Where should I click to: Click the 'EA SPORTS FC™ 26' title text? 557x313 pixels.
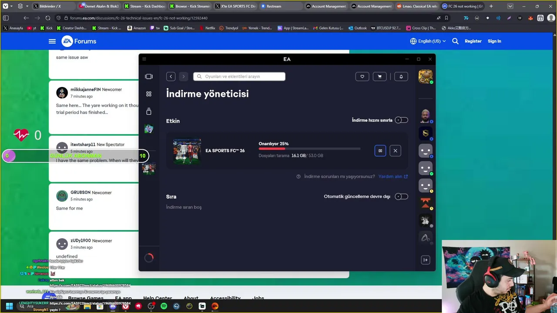click(x=225, y=151)
